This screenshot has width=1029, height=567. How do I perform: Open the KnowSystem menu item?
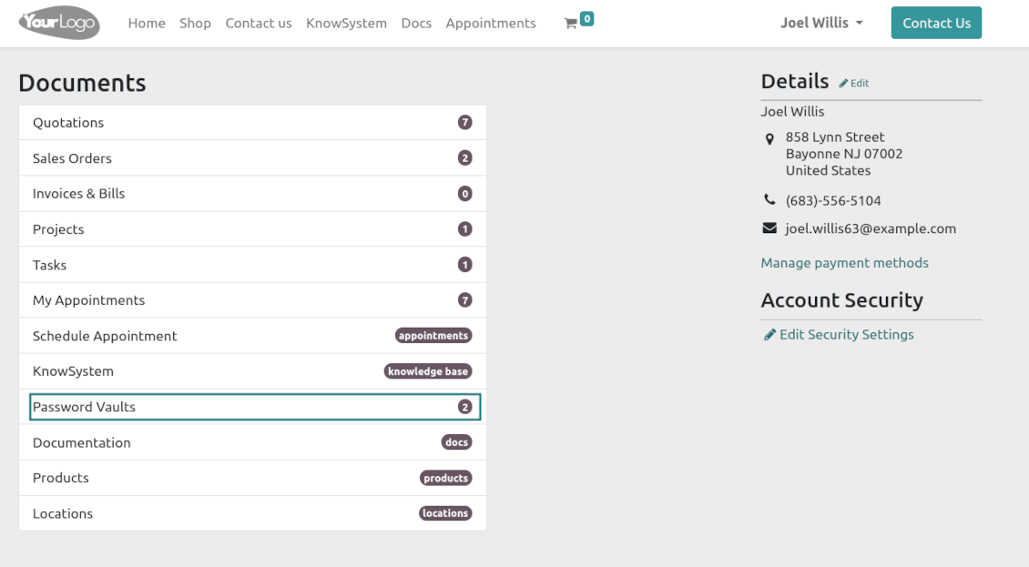(x=346, y=24)
